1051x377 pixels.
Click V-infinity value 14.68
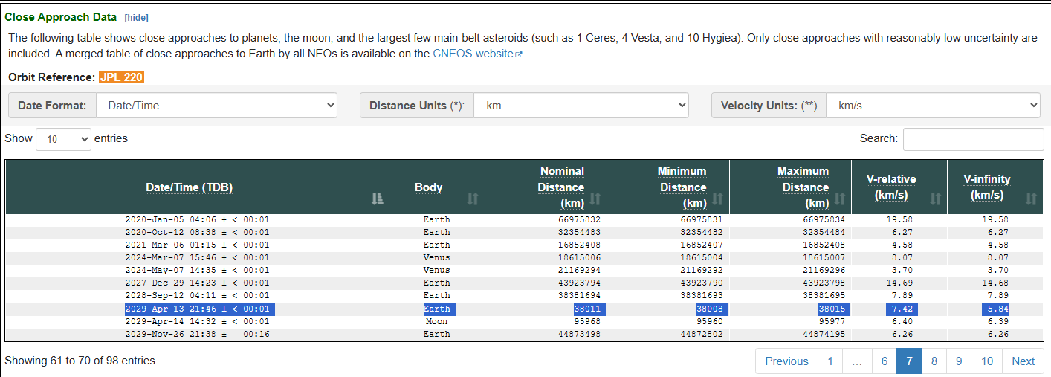(x=996, y=283)
